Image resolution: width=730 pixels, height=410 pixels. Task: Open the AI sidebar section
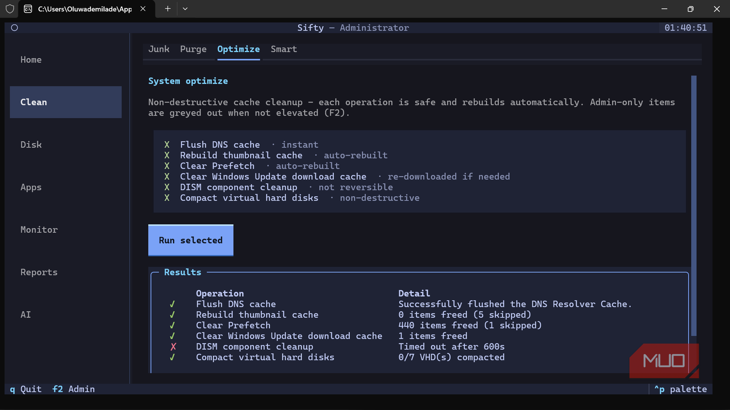coord(25,315)
